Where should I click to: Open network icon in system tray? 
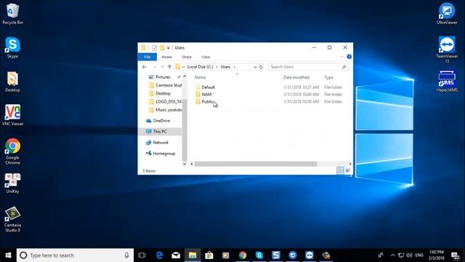coord(401,255)
